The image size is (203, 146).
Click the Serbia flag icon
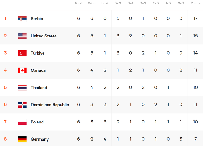(22, 19)
